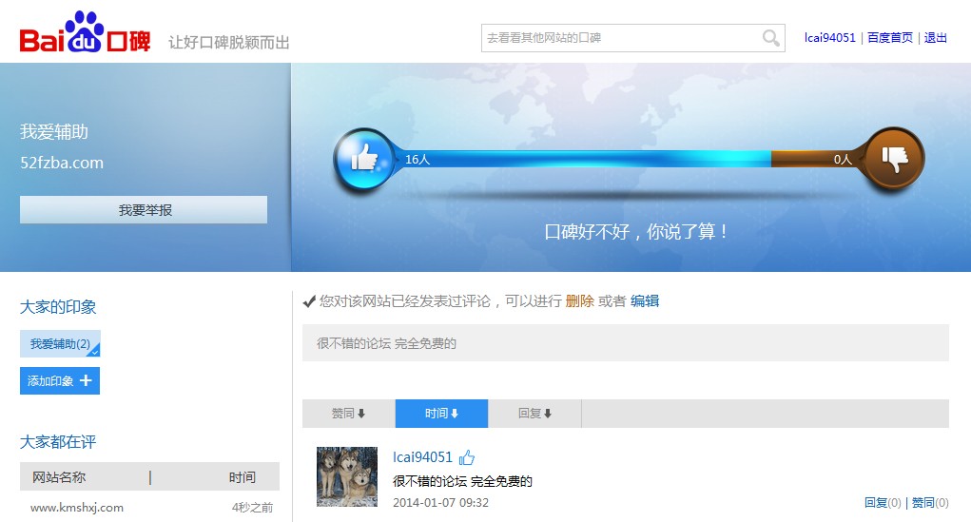
Task: Click the 大家都在评 heading
Action: pos(58,442)
